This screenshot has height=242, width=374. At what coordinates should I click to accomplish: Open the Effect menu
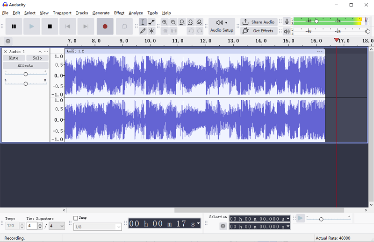[119, 13]
